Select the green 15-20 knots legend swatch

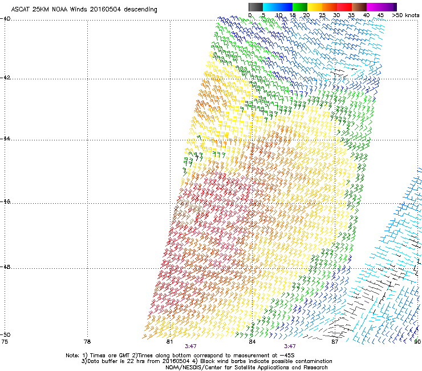pyautogui.click(x=300, y=7)
